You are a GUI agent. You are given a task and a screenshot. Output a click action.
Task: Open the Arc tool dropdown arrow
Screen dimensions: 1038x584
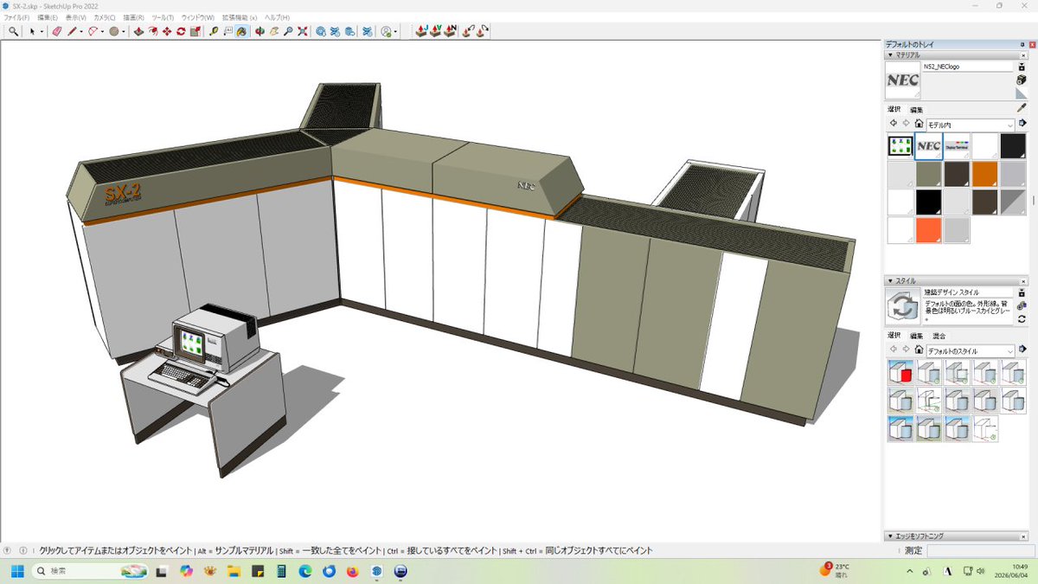[x=102, y=31]
